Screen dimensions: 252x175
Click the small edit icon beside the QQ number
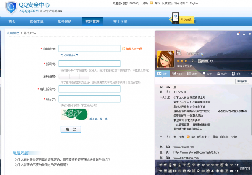pos(202,54)
